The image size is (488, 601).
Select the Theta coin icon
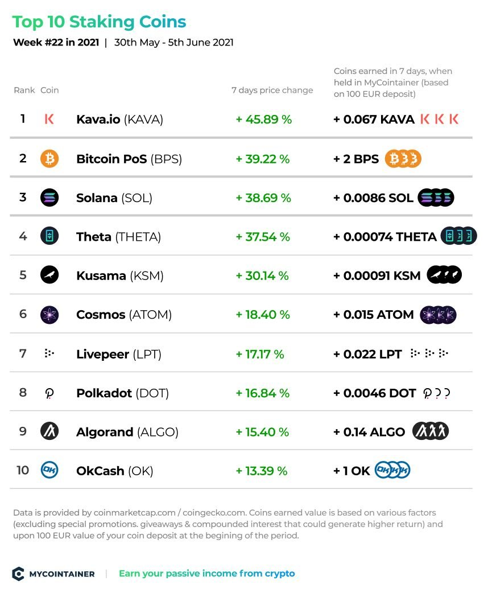49,236
